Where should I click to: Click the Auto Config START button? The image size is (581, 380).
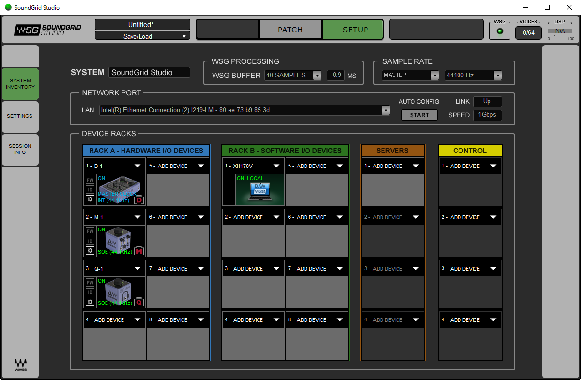coord(419,115)
